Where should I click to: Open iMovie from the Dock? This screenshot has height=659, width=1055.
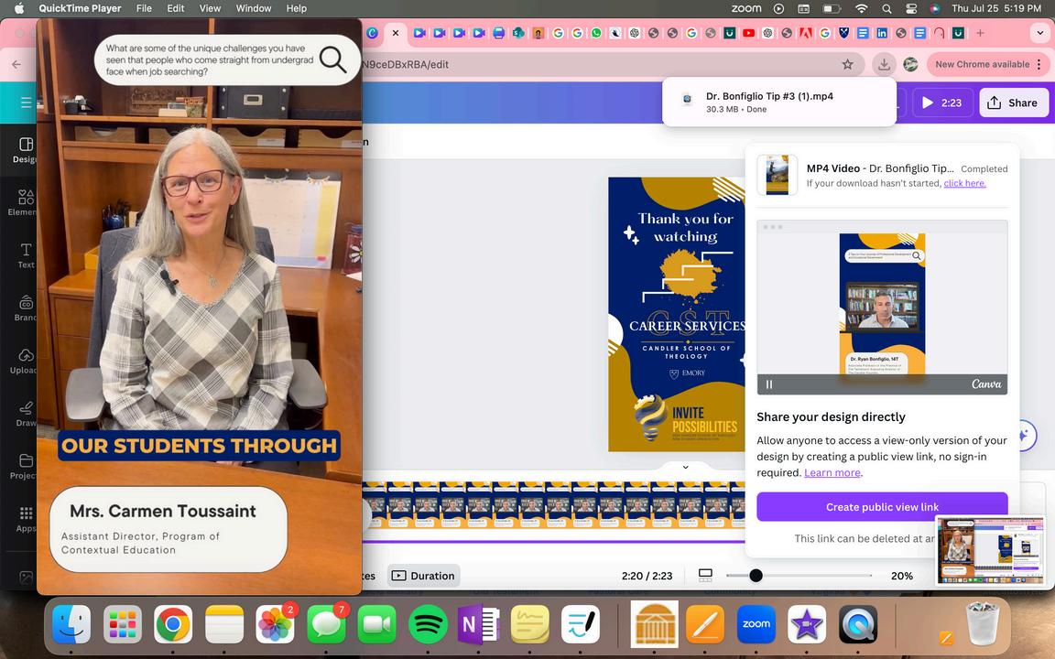point(807,625)
